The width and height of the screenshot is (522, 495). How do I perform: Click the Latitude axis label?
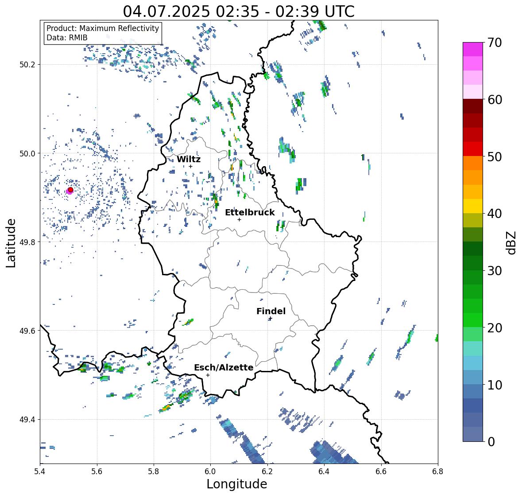11,243
